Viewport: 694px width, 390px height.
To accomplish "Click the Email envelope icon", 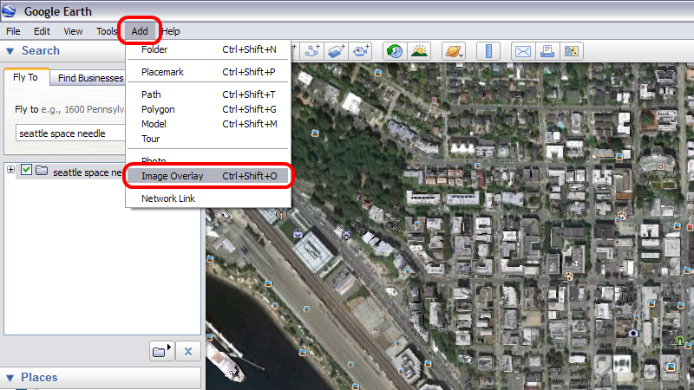I will coord(522,51).
